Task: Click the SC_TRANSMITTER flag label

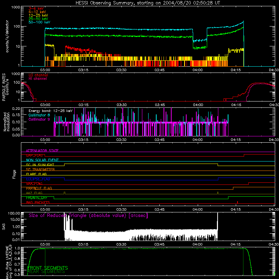Action: point(40,169)
